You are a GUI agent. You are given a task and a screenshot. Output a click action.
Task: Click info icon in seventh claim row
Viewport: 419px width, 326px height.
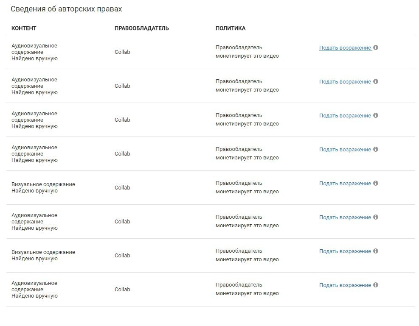click(375, 251)
